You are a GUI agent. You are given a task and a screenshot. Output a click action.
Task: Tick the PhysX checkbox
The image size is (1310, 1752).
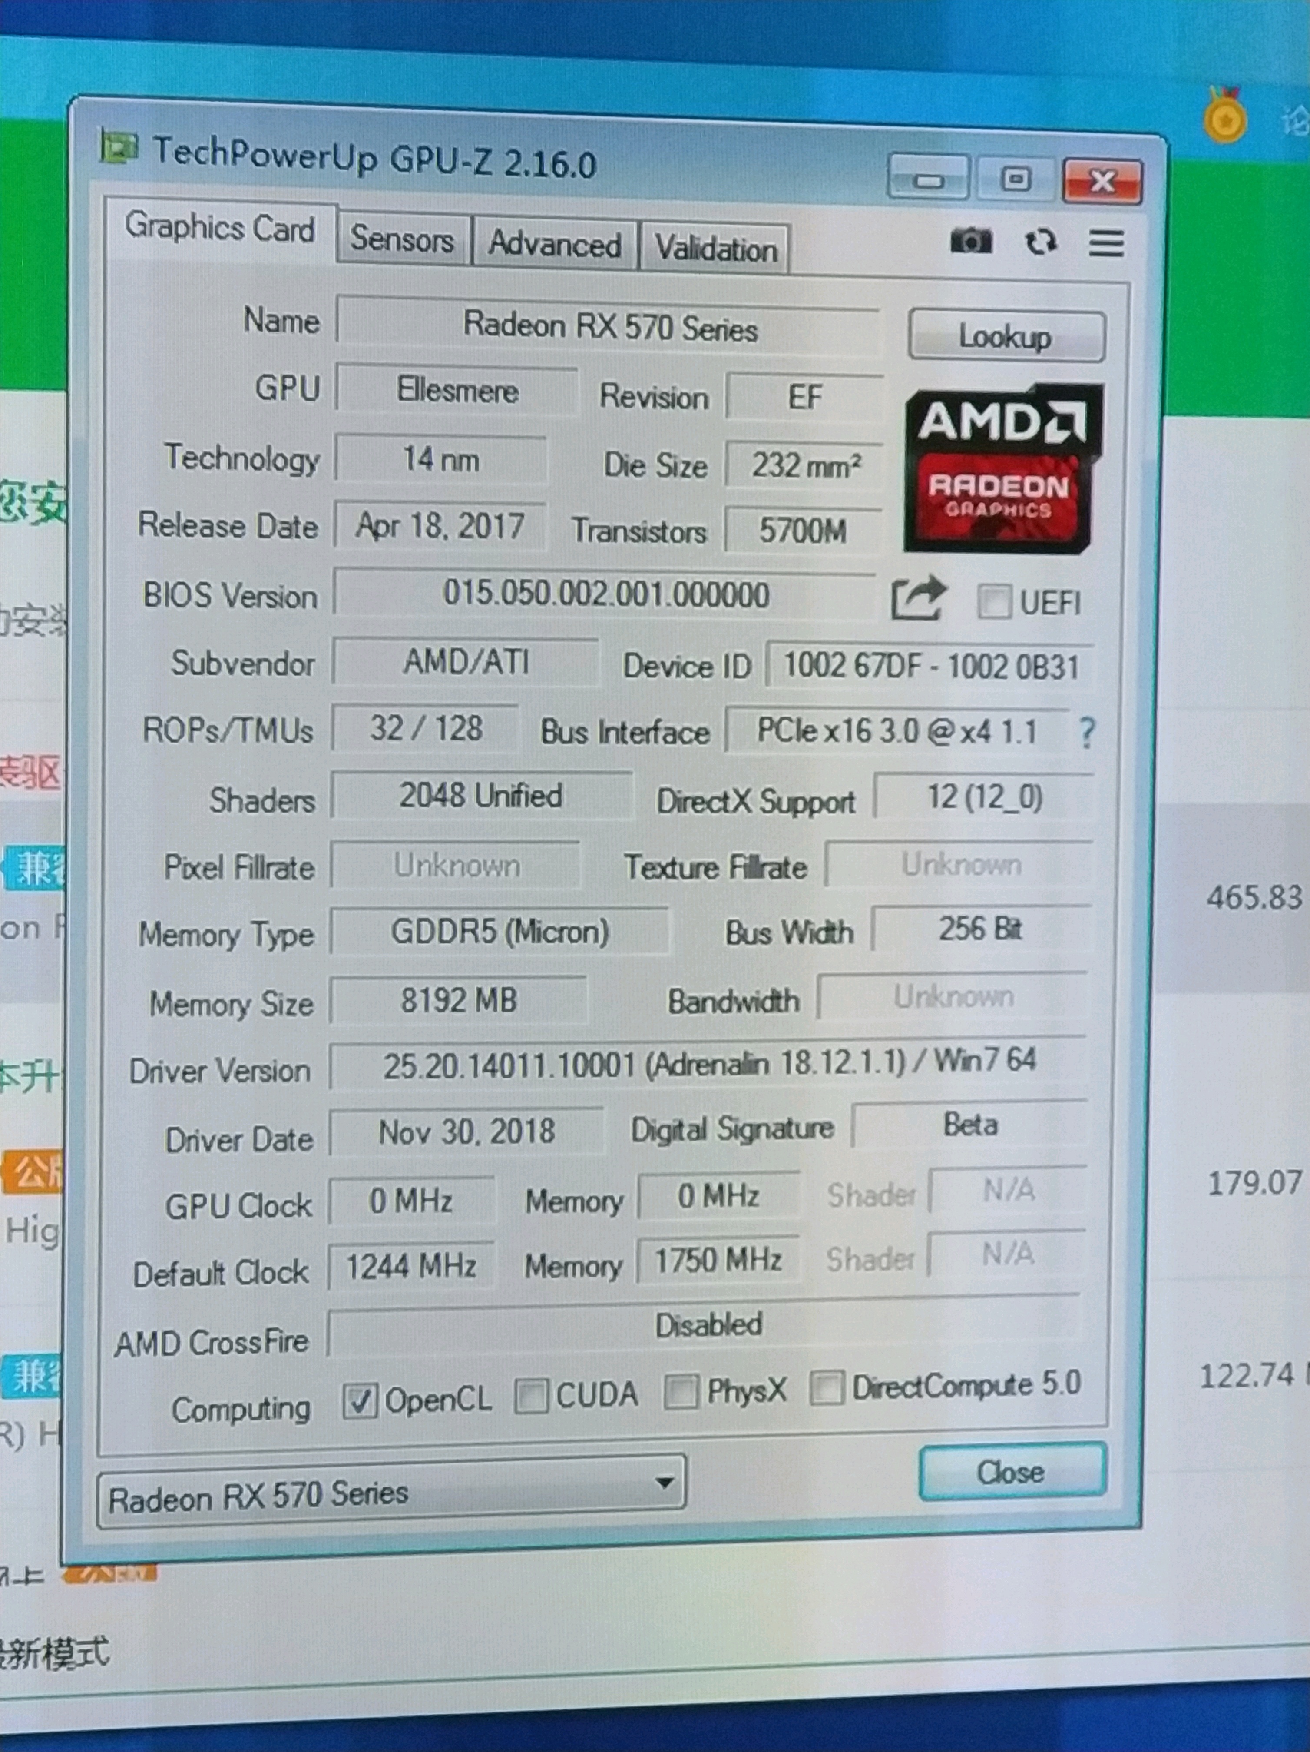tap(681, 1392)
